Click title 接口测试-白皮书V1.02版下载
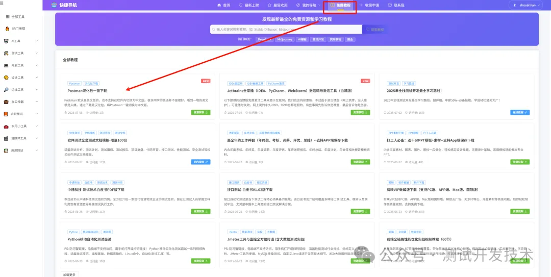551x277 pixels. (250, 190)
